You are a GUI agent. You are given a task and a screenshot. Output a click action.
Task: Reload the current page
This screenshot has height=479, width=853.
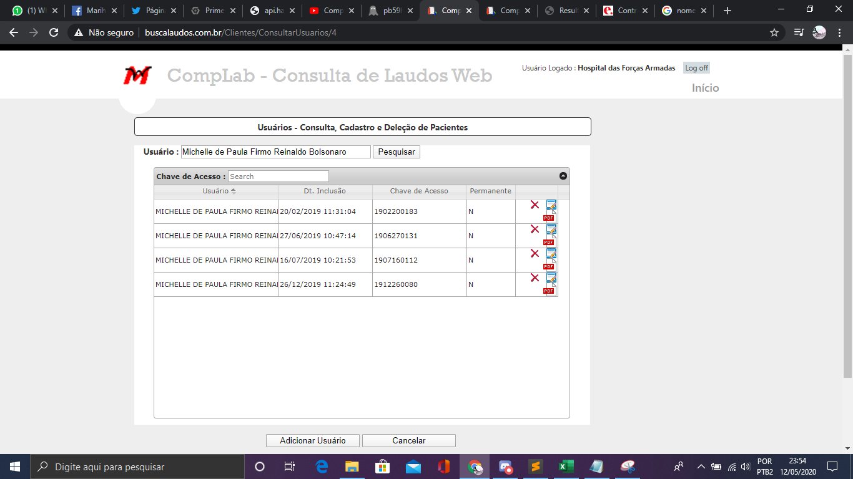(54, 32)
